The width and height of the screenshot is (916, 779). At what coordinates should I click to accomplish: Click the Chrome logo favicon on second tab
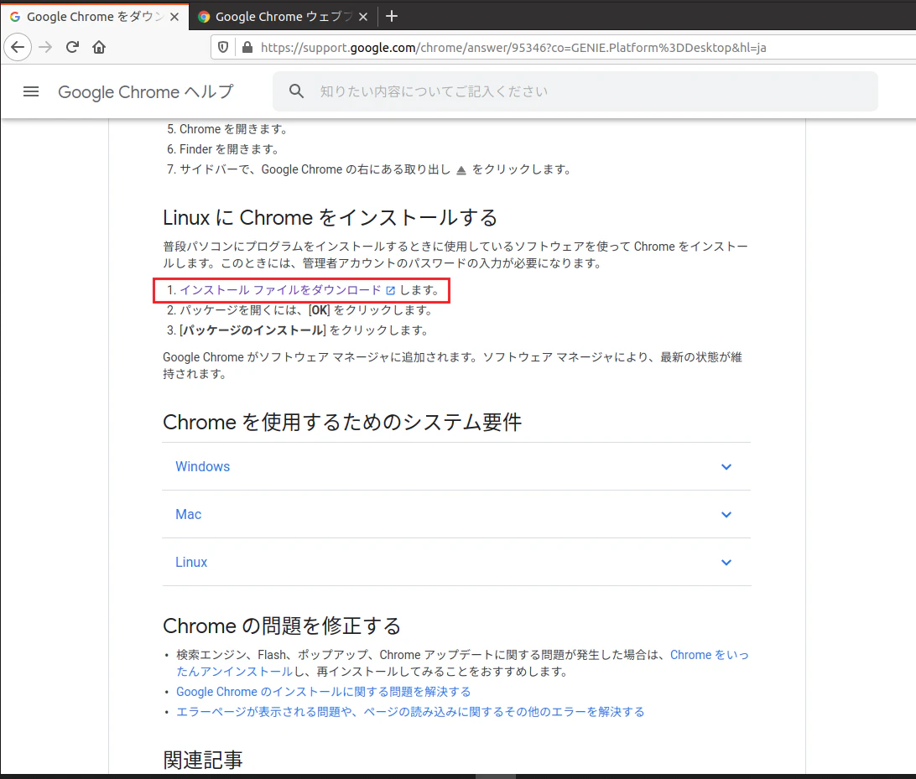tap(204, 17)
